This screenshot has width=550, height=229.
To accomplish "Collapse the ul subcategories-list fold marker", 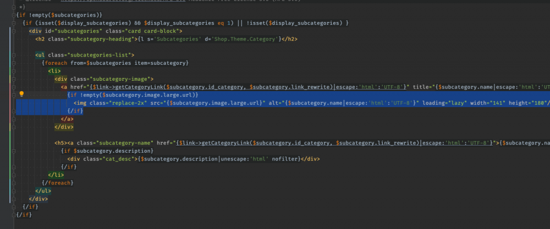I will click(13, 55).
